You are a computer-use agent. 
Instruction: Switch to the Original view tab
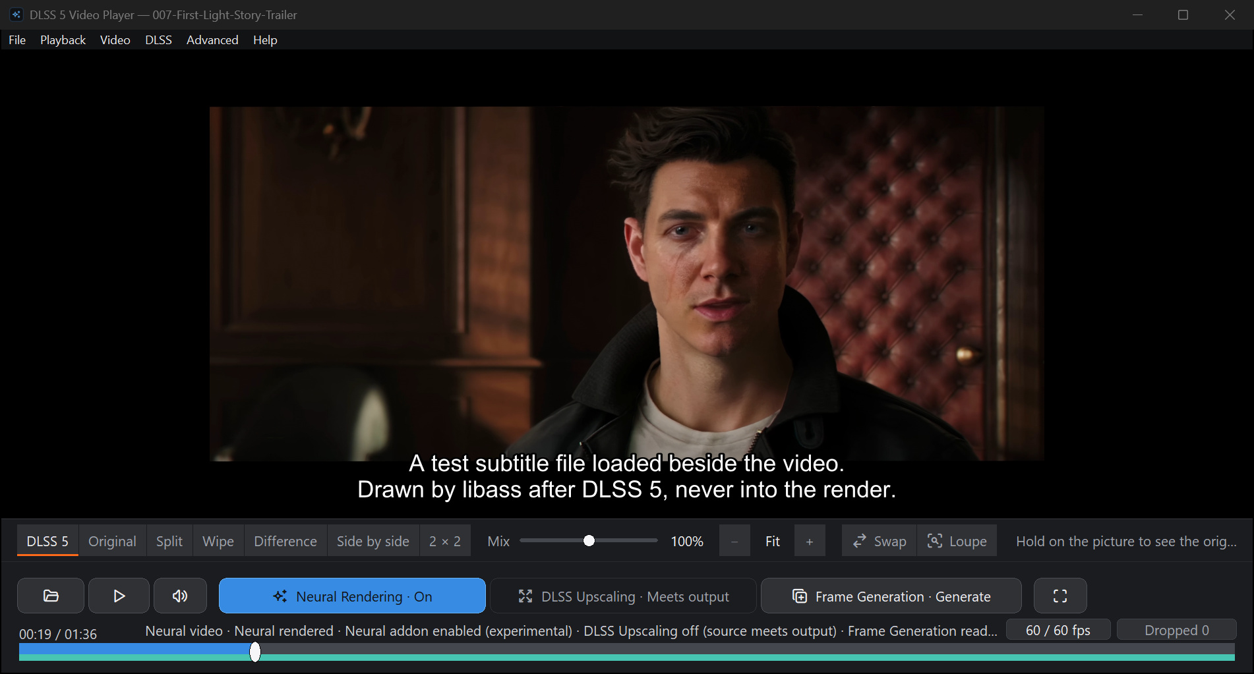click(x=112, y=541)
